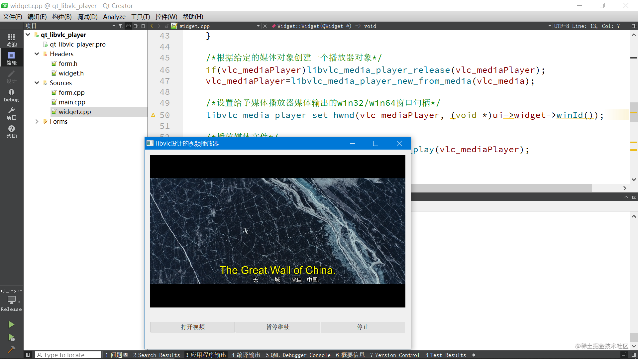Viewport: 638px width, 359px height.
Task: Toggle synchronize with editor link icon
Action: 128,26
